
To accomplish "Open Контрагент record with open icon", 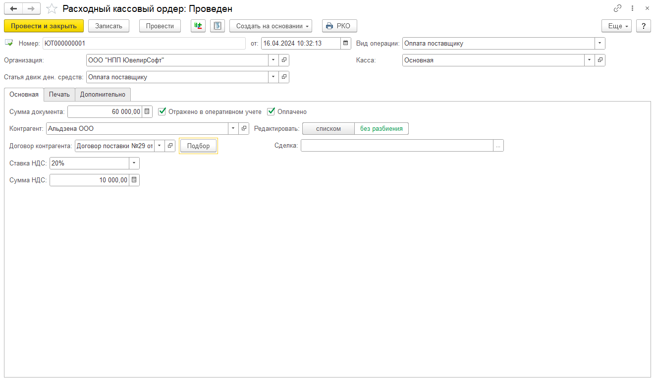I will (x=244, y=128).
